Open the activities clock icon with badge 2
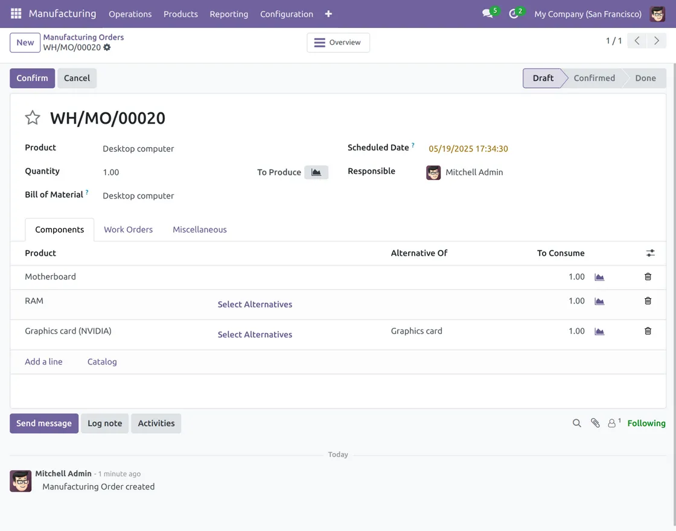 tap(513, 14)
